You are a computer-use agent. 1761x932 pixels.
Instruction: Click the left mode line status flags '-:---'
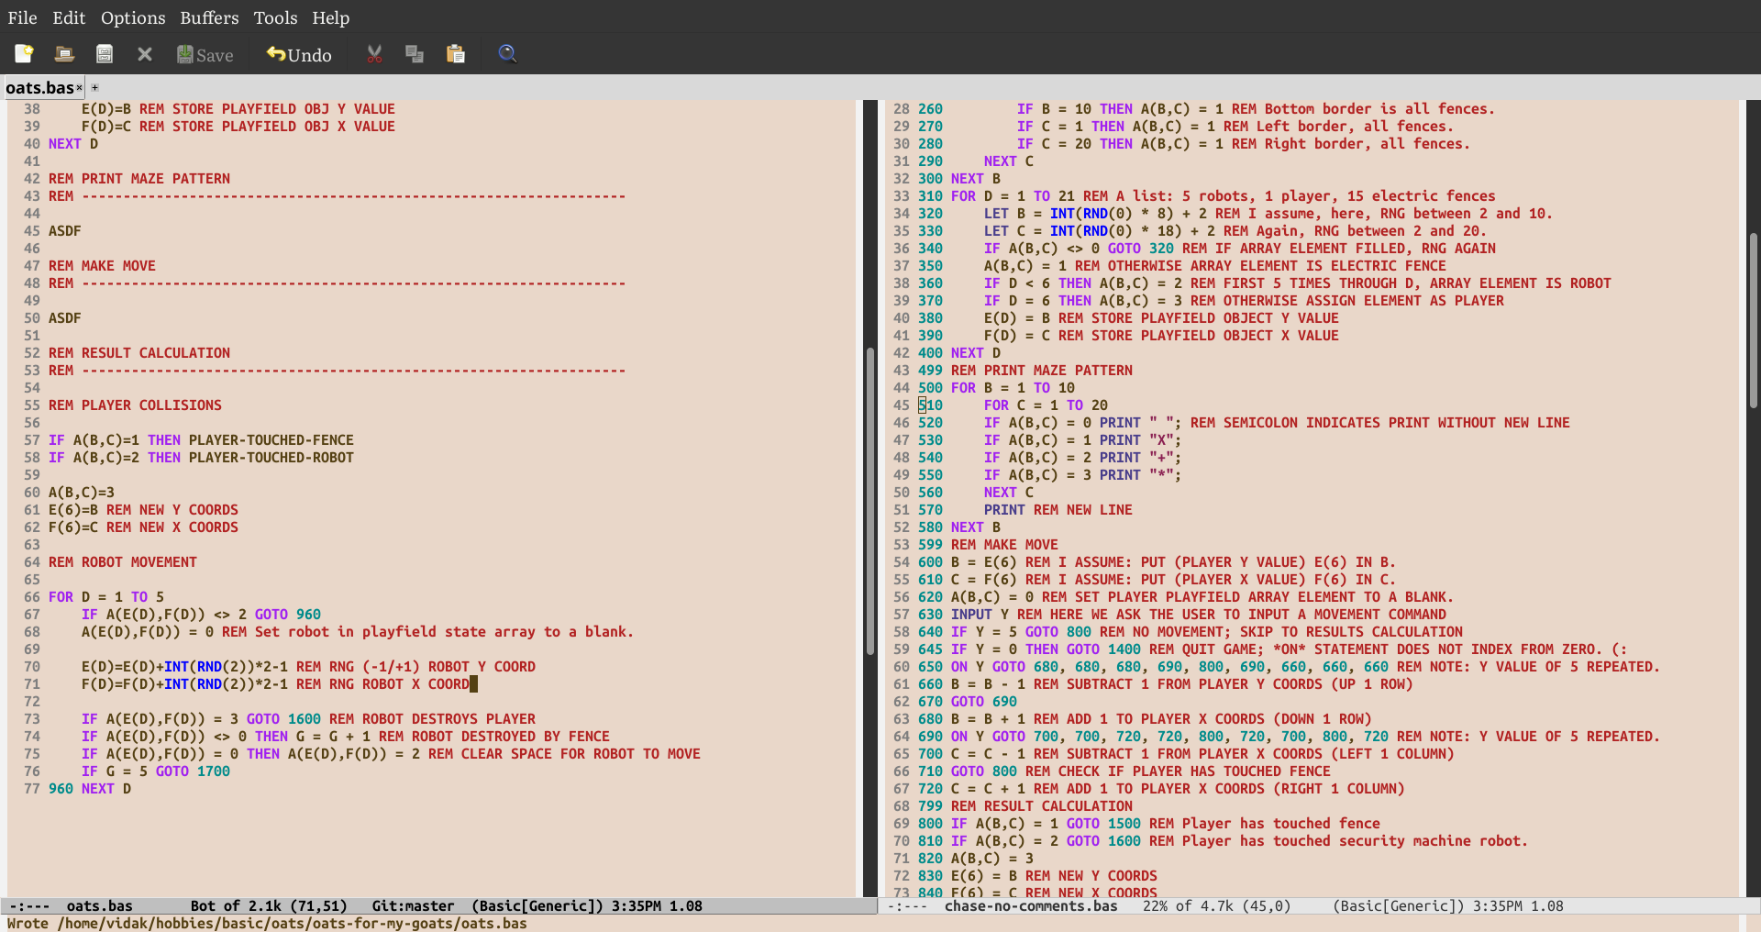point(29,905)
